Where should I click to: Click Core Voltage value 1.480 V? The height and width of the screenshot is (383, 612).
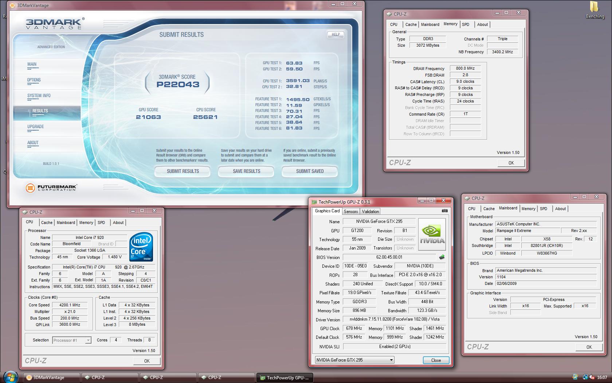pos(115,257)
